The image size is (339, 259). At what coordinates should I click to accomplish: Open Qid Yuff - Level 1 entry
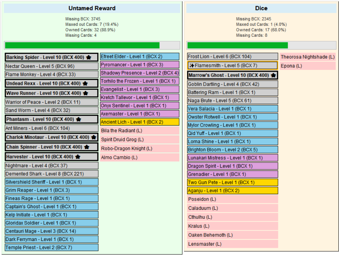click(x=233, y=133)
